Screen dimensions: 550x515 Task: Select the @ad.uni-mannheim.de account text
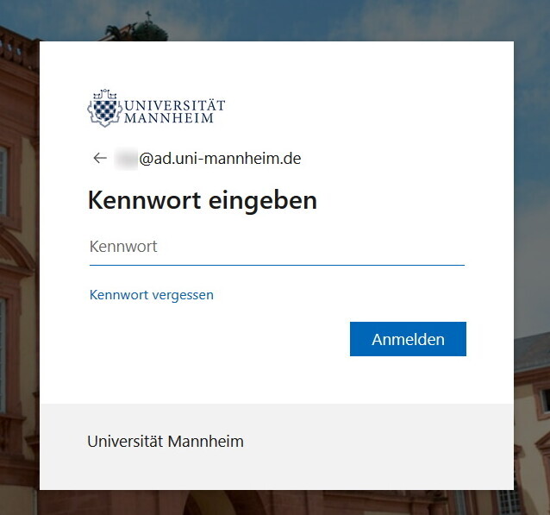pos(221,159)
